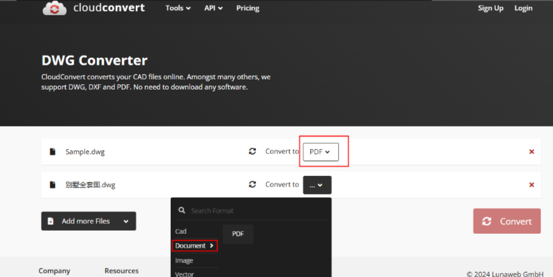Click the refresh arrows icon in Sample.dwg row
The width and height of the screenshot is (553, 277).
click(252, 151)
